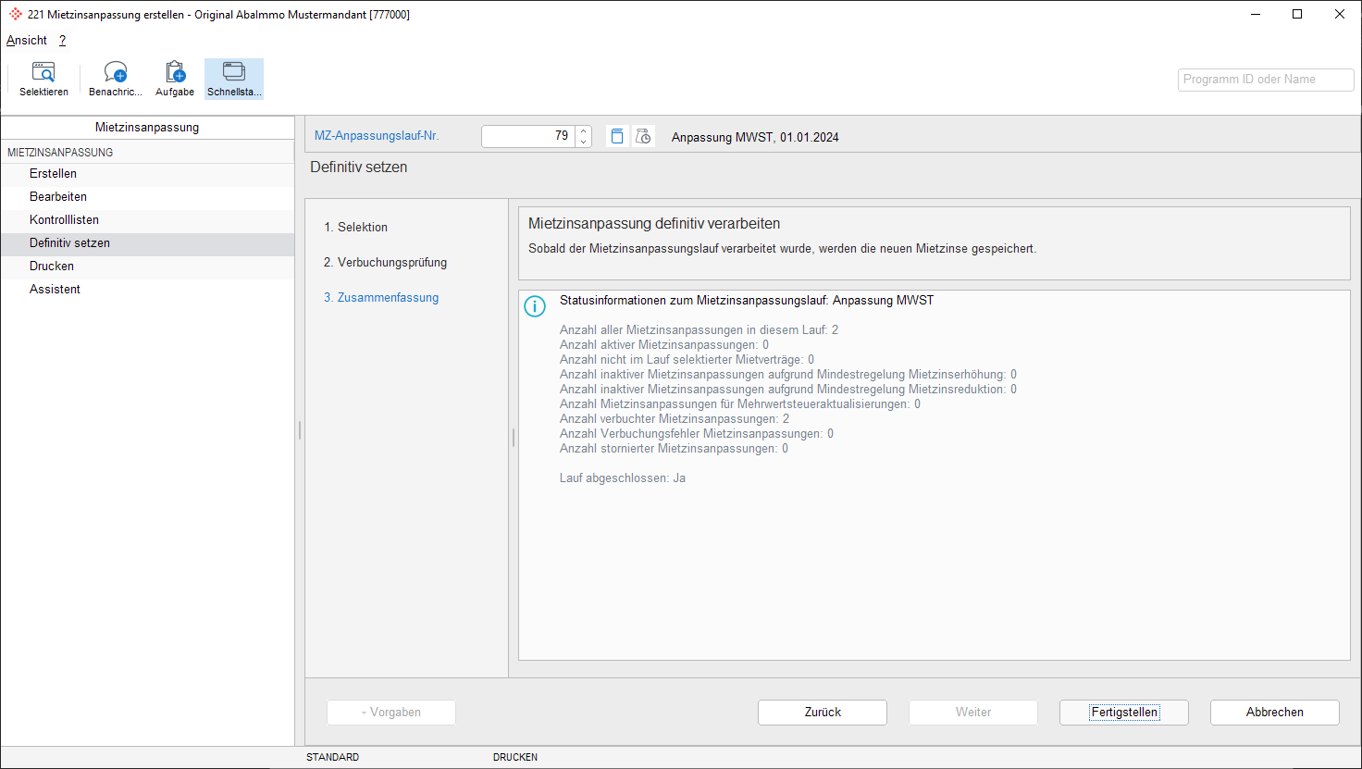Click DRUCKEN in the status bar
Viewport: 1362px width, 769px height.
515,757
